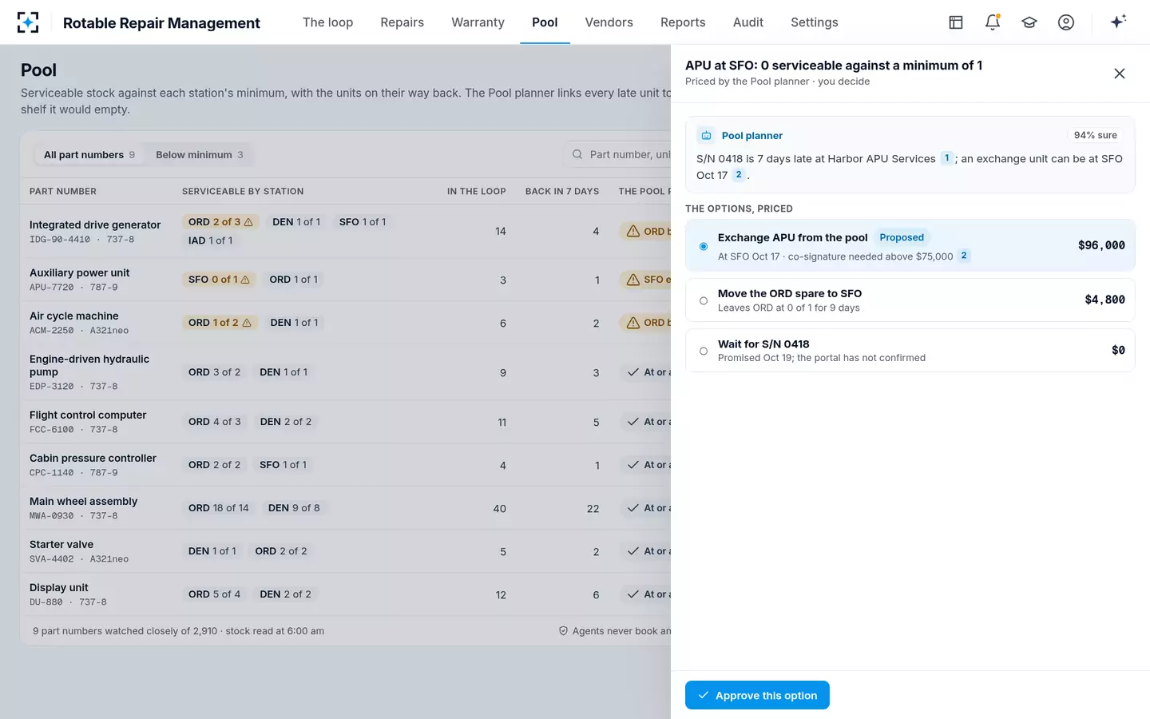The width and height of the screenshot is (1150, 719).
Task: Close the APU at SFO side panel
Action: click(1120, 73)
